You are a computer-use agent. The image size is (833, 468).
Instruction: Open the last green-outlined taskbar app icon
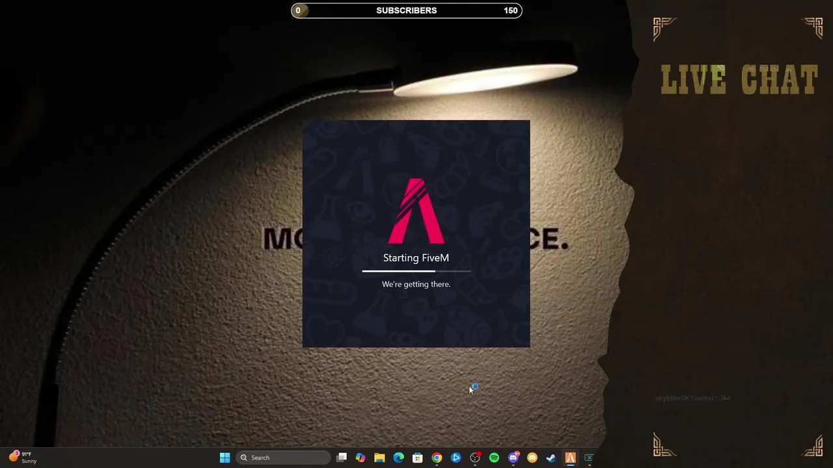coord(589,458)
